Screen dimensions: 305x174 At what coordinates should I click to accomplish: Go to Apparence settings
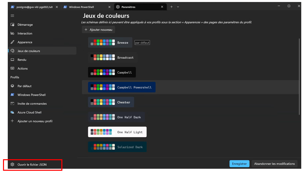pyautogui.click(x=25, y=42)
